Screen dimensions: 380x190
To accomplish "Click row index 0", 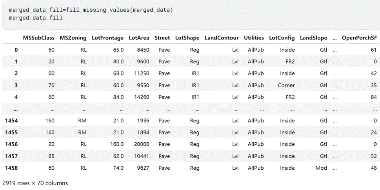I will [16, 50].
